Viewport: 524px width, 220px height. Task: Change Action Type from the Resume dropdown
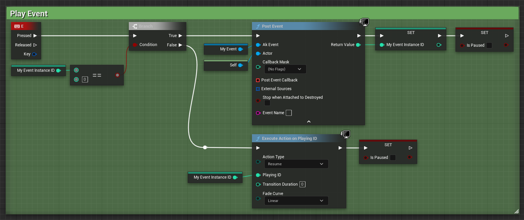pyautogui.click(x=296, y=164)
